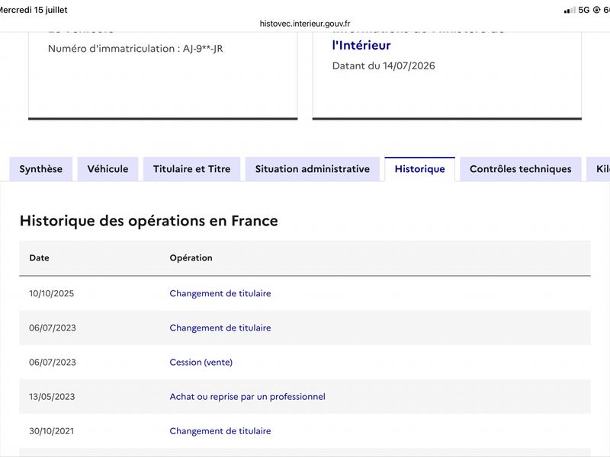Click the Cession (vente) operation
Screen dimensions: 610x457
(201, 363)
